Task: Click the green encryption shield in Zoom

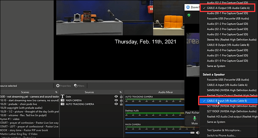Action: [x=189, y=15]
